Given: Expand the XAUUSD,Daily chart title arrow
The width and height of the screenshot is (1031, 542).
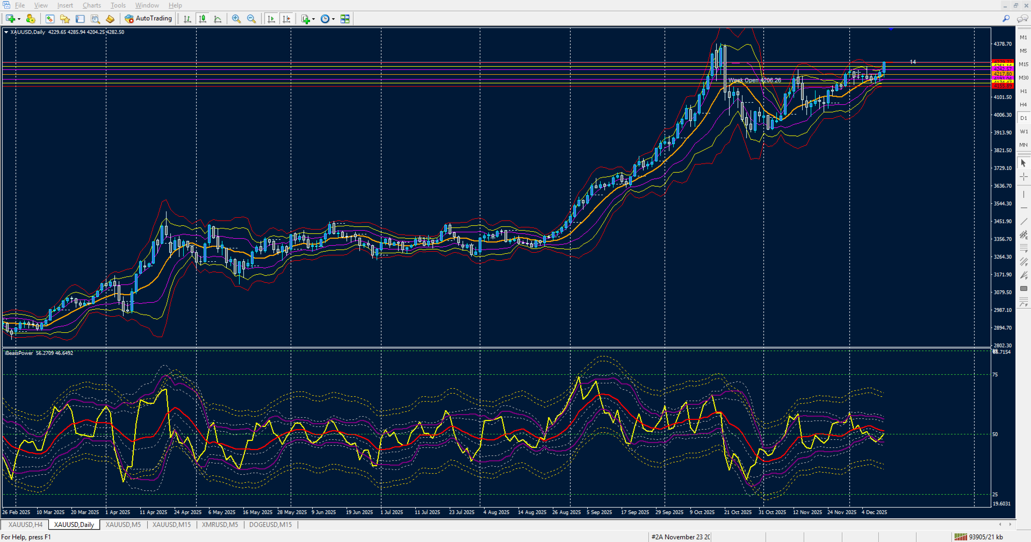Looking at the screenshot, I should pos(6,32).
